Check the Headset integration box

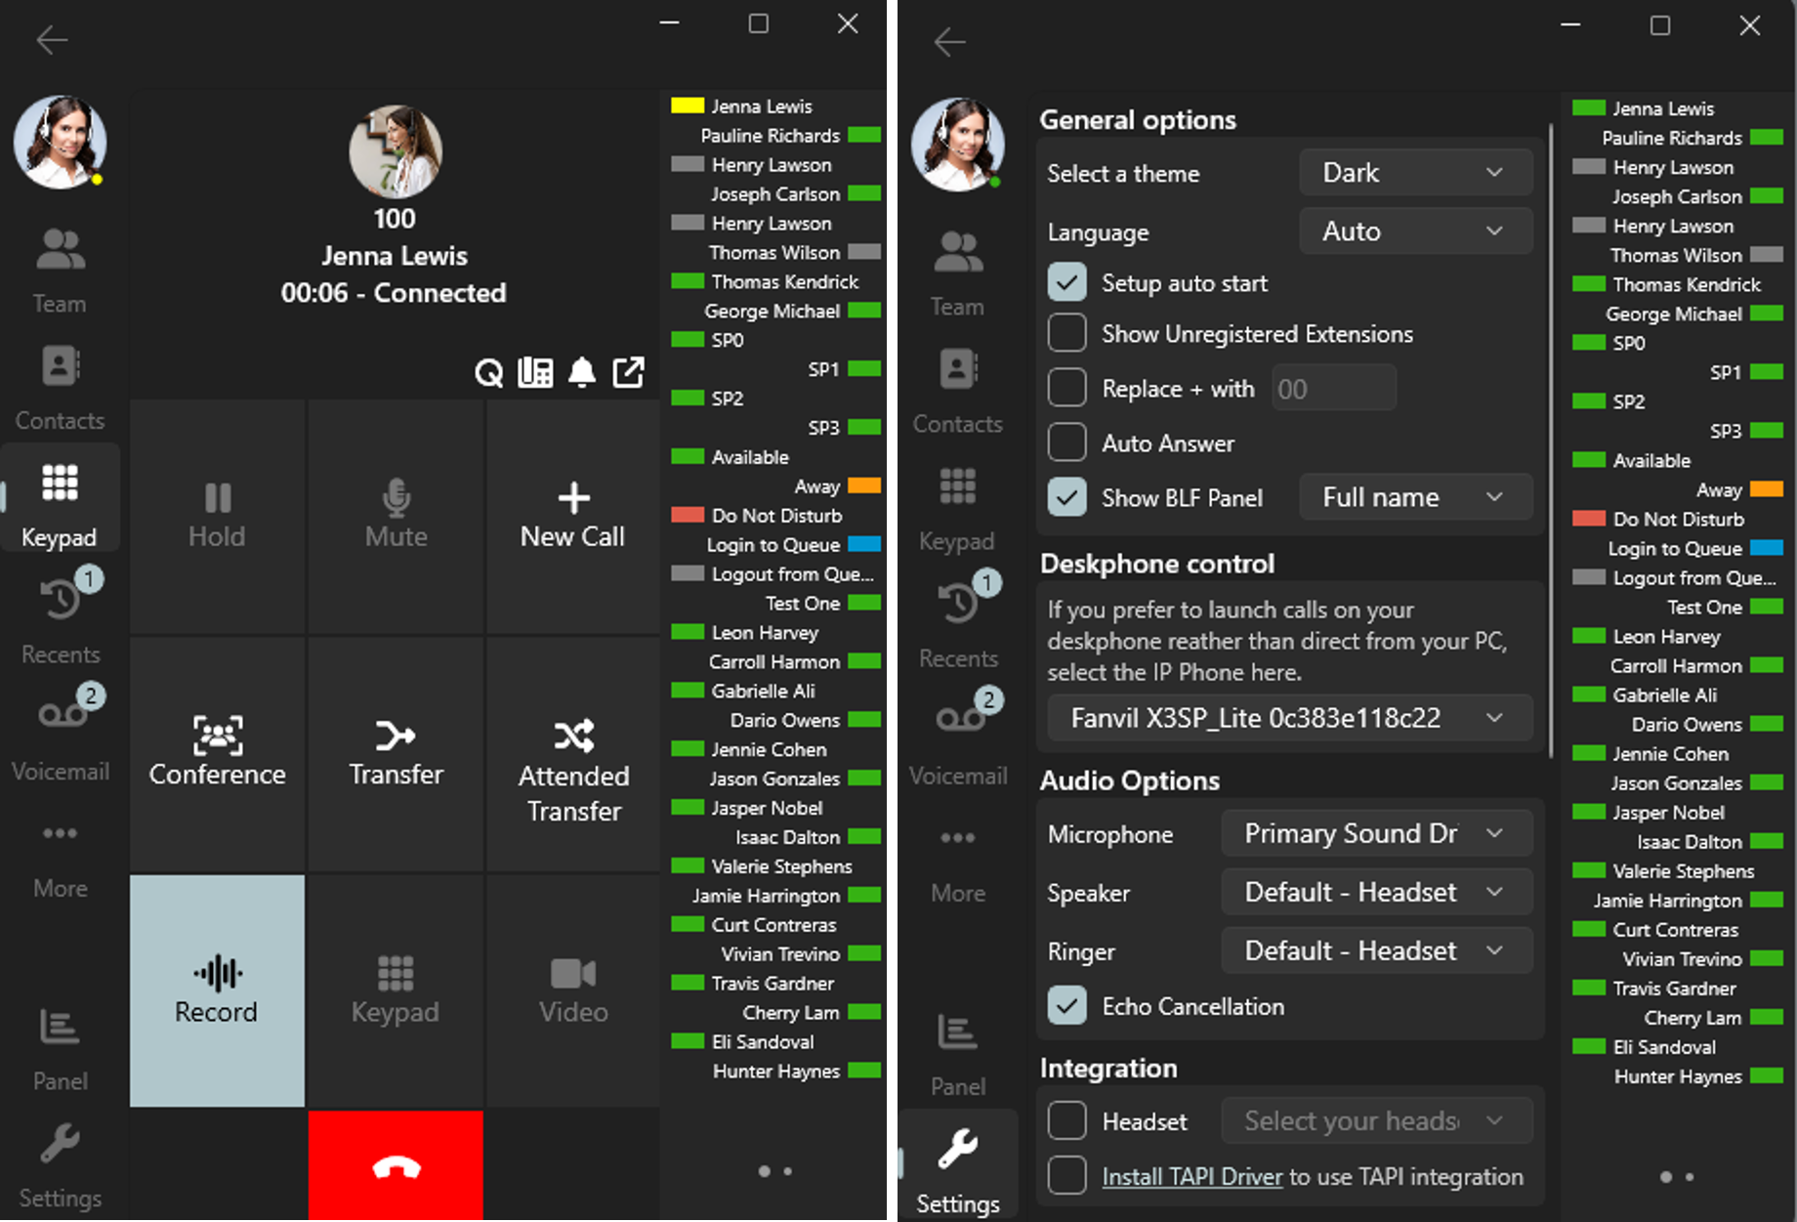1066,1120
